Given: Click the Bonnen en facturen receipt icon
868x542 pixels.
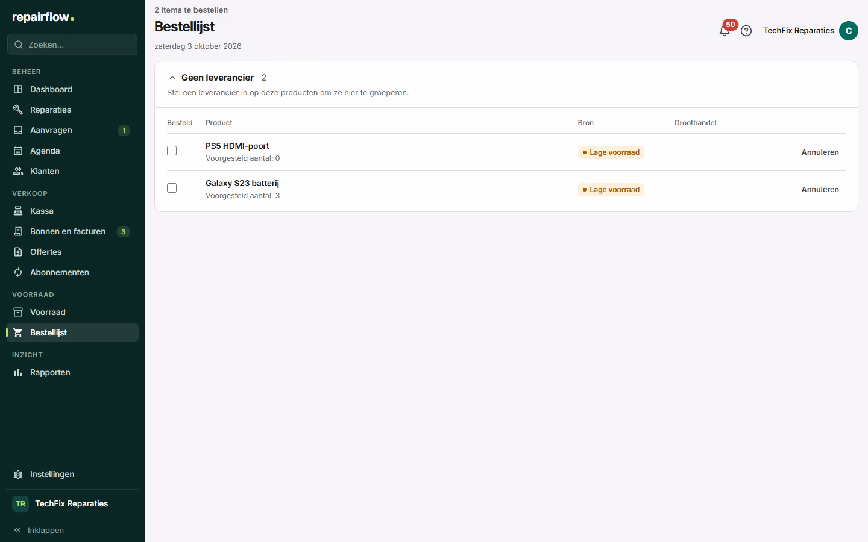Looking at the screenshot, I should 18,231.
